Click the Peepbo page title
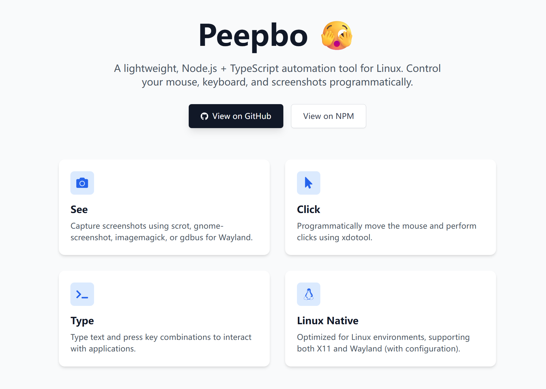 coord(253,35)
